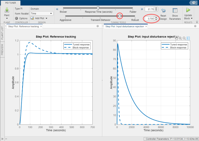Select zoom out on disturbance plot
The image size is (199, 141).
184,38
